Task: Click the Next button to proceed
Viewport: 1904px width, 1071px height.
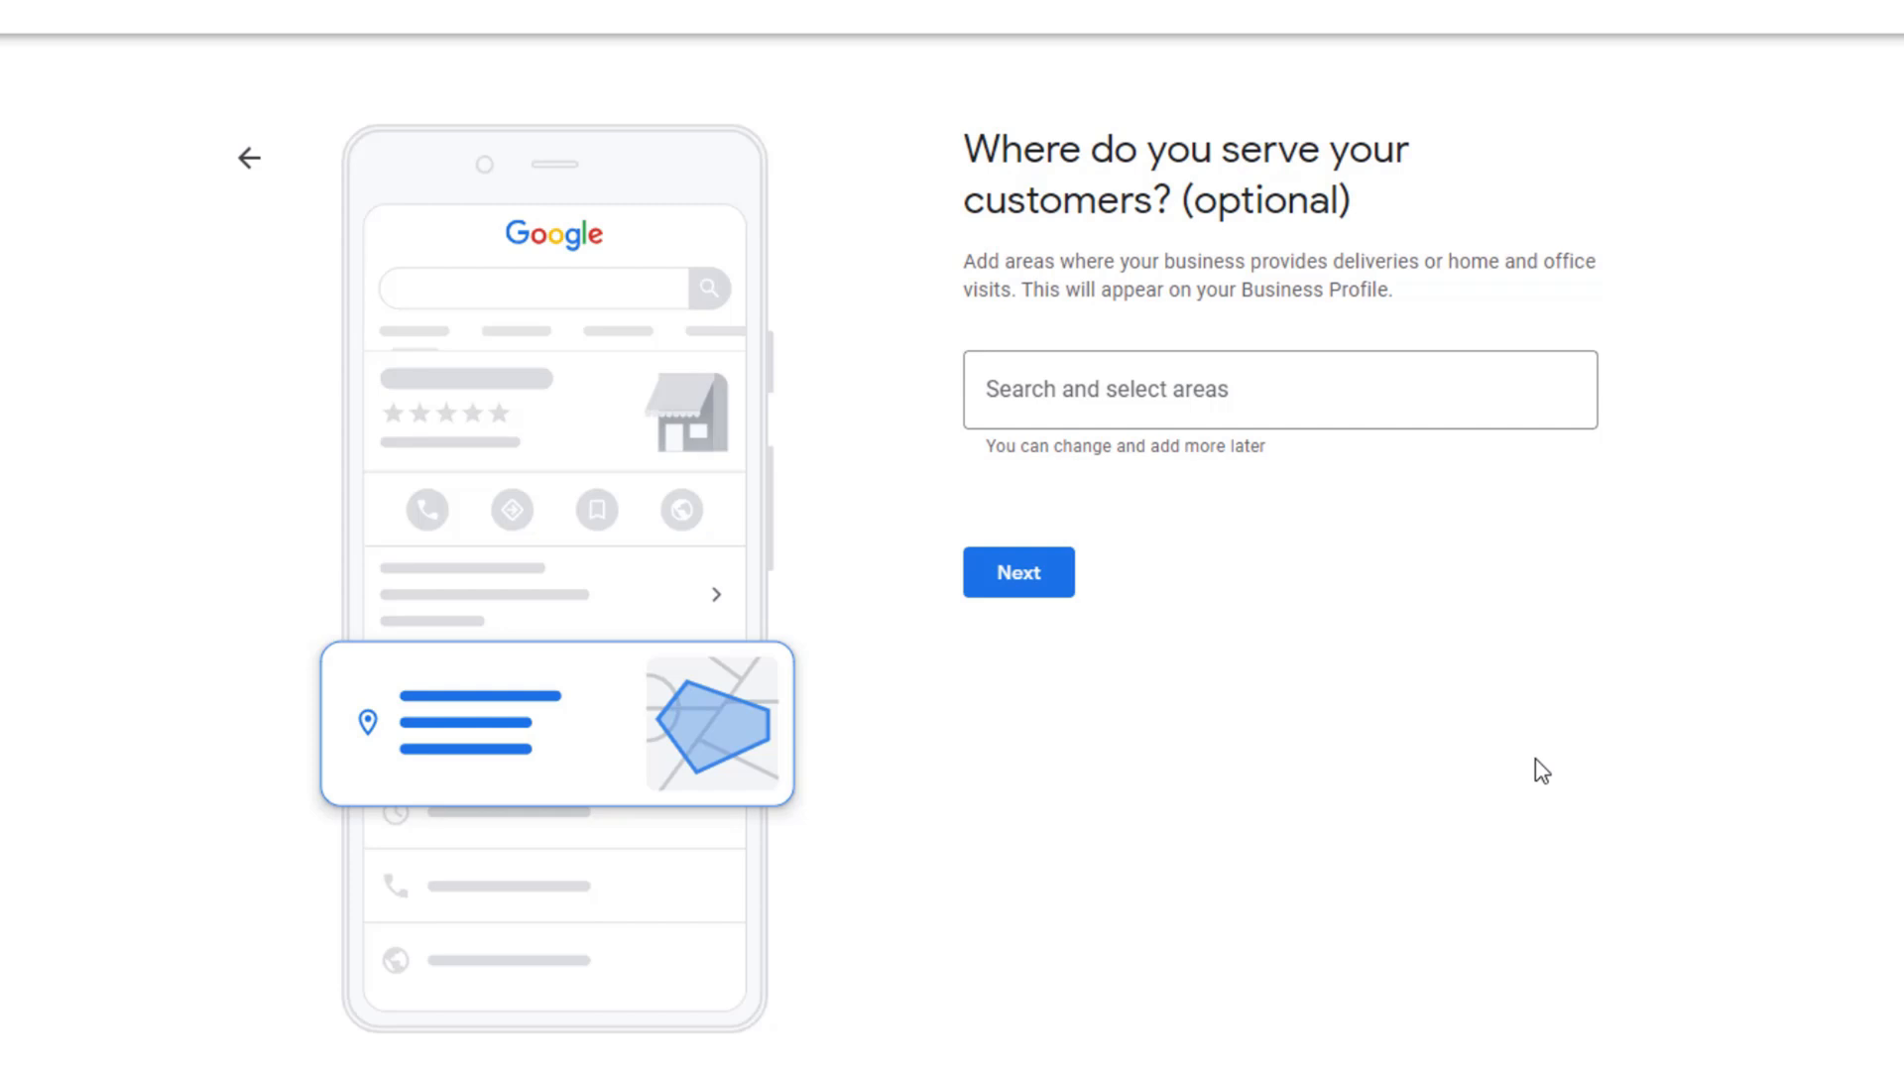Action: (1018, 571)
